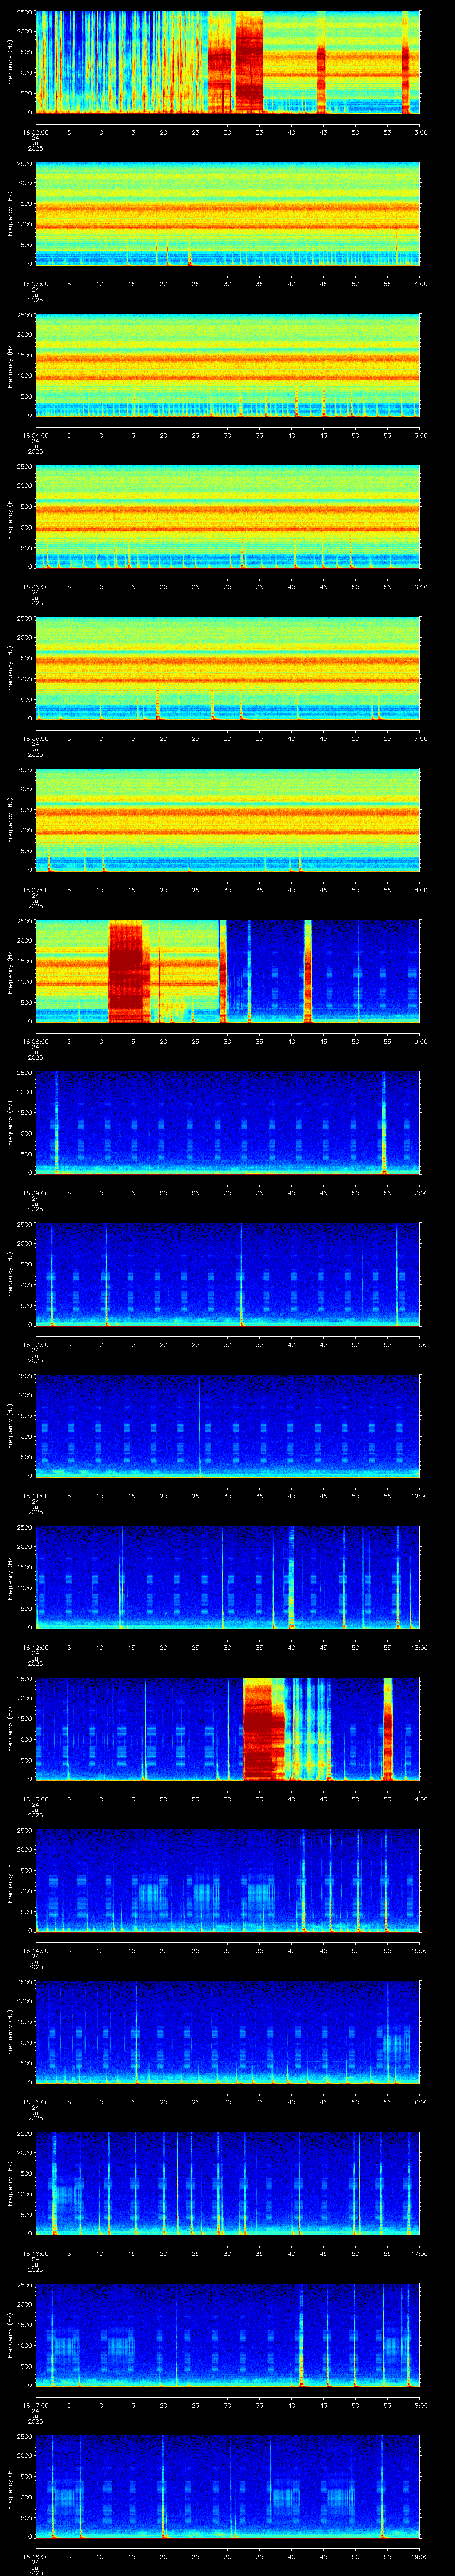Click the spectrogram panel starting at 18:06:00
The height and width of the screenshot is (2576, 455).
[x=228, y=668]
